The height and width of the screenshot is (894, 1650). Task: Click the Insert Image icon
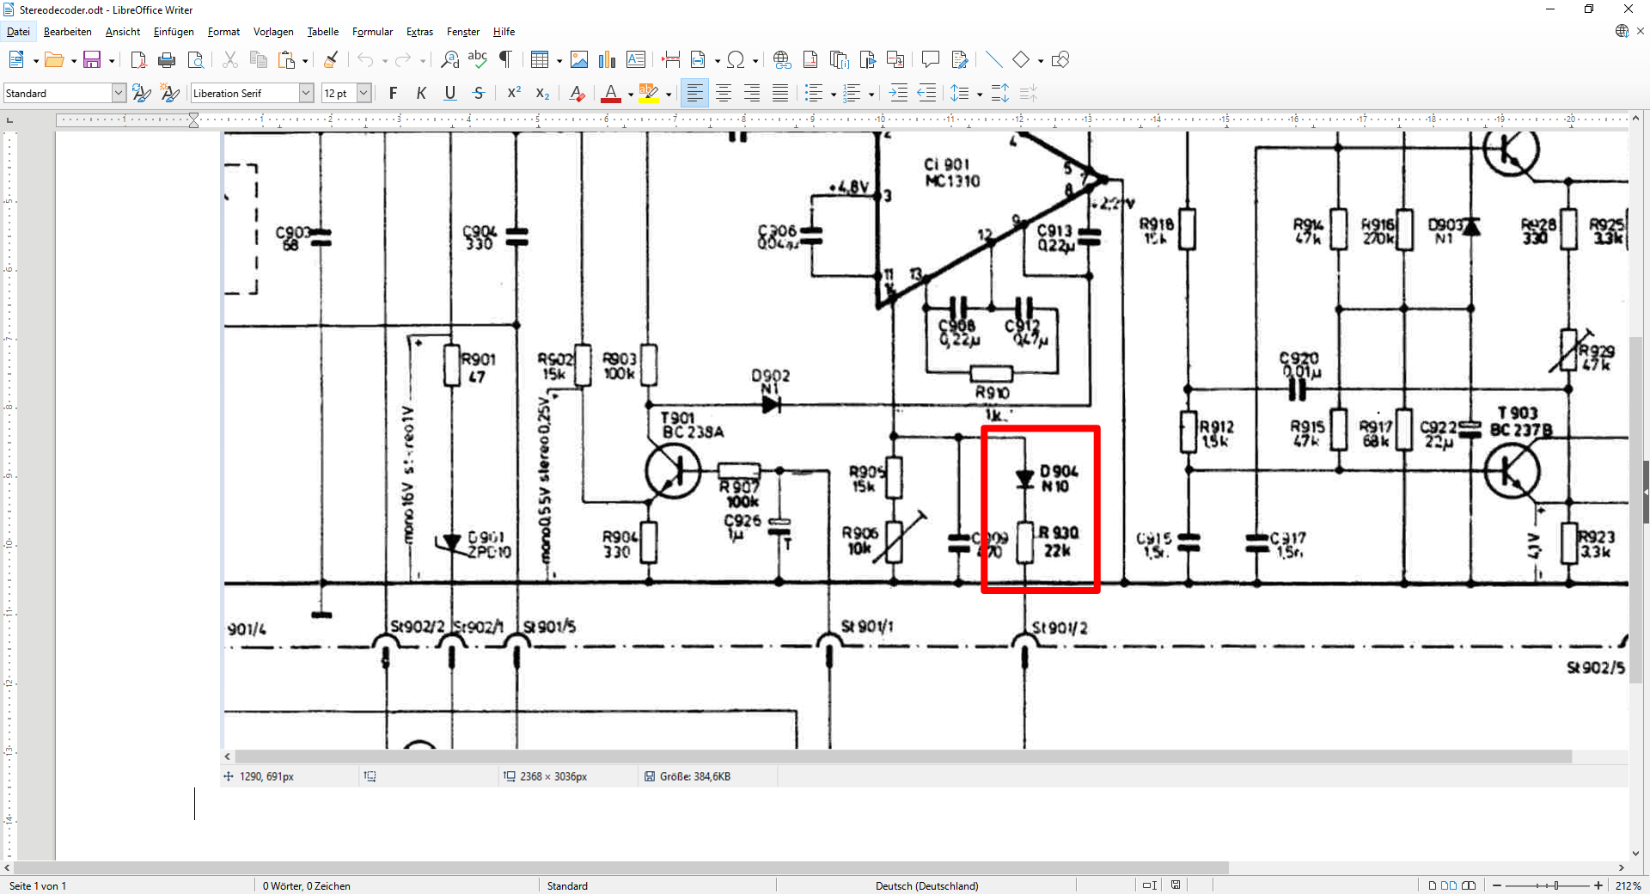[x=579, y=60]
